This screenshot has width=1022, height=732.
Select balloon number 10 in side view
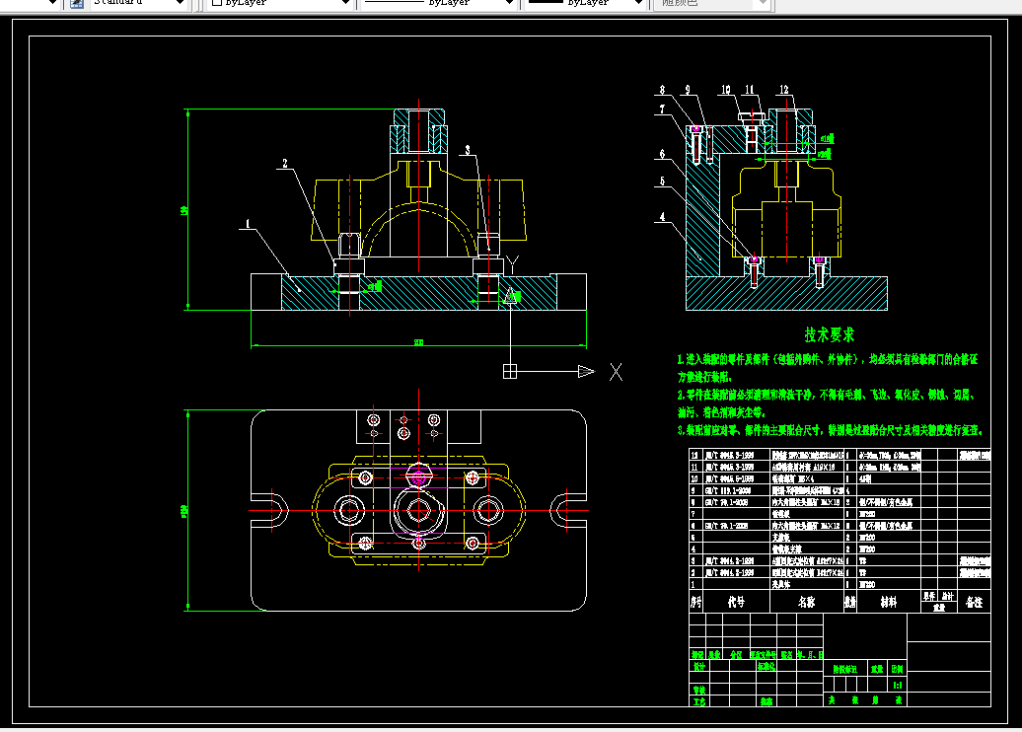(x=725, y=90)
